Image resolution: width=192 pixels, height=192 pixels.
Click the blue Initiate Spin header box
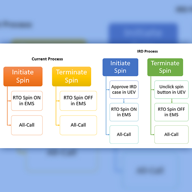tap(120, 67)
